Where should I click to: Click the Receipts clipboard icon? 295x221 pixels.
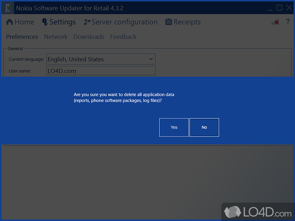pyautogui.click(x=169, y=22)
